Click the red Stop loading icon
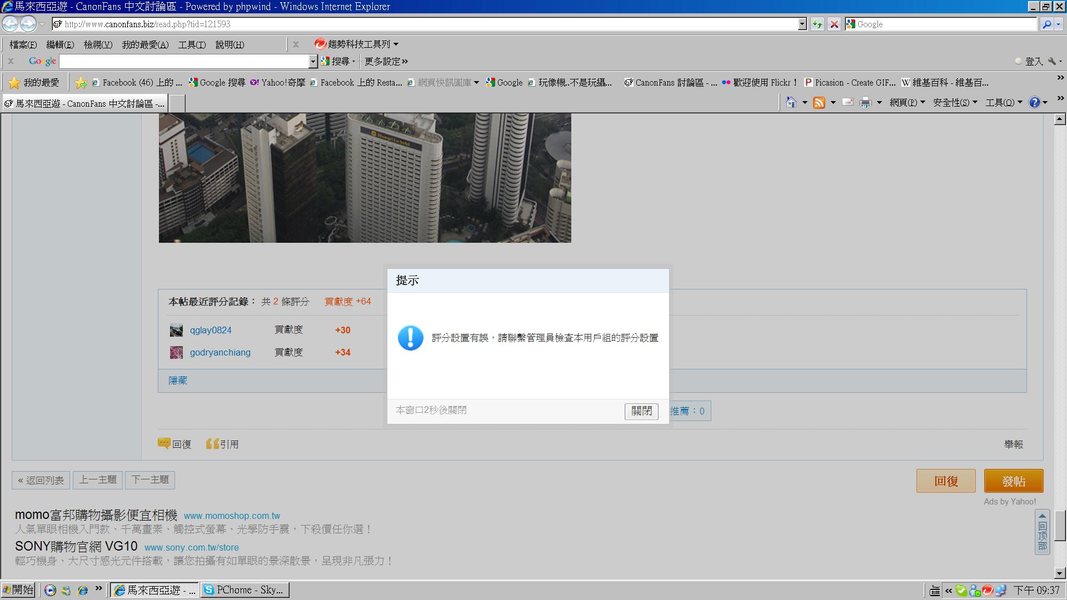 point(834,24)
